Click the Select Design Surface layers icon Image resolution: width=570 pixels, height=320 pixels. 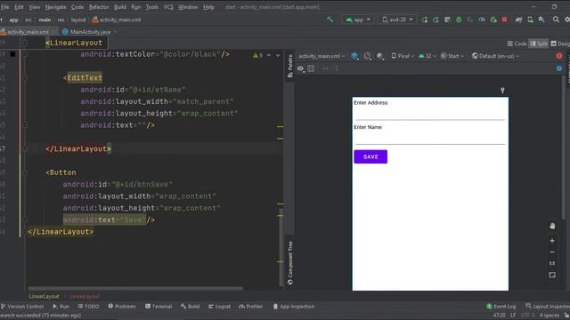pos(354,56)
